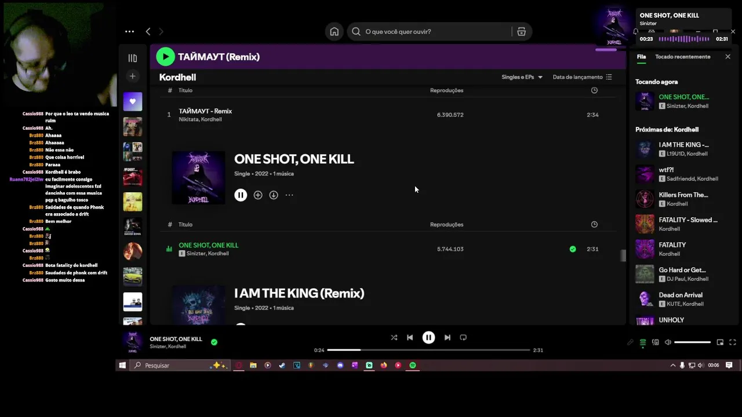Click the notification bell on the overlay widget
742x417 pixels.
(x=636, y=32)
